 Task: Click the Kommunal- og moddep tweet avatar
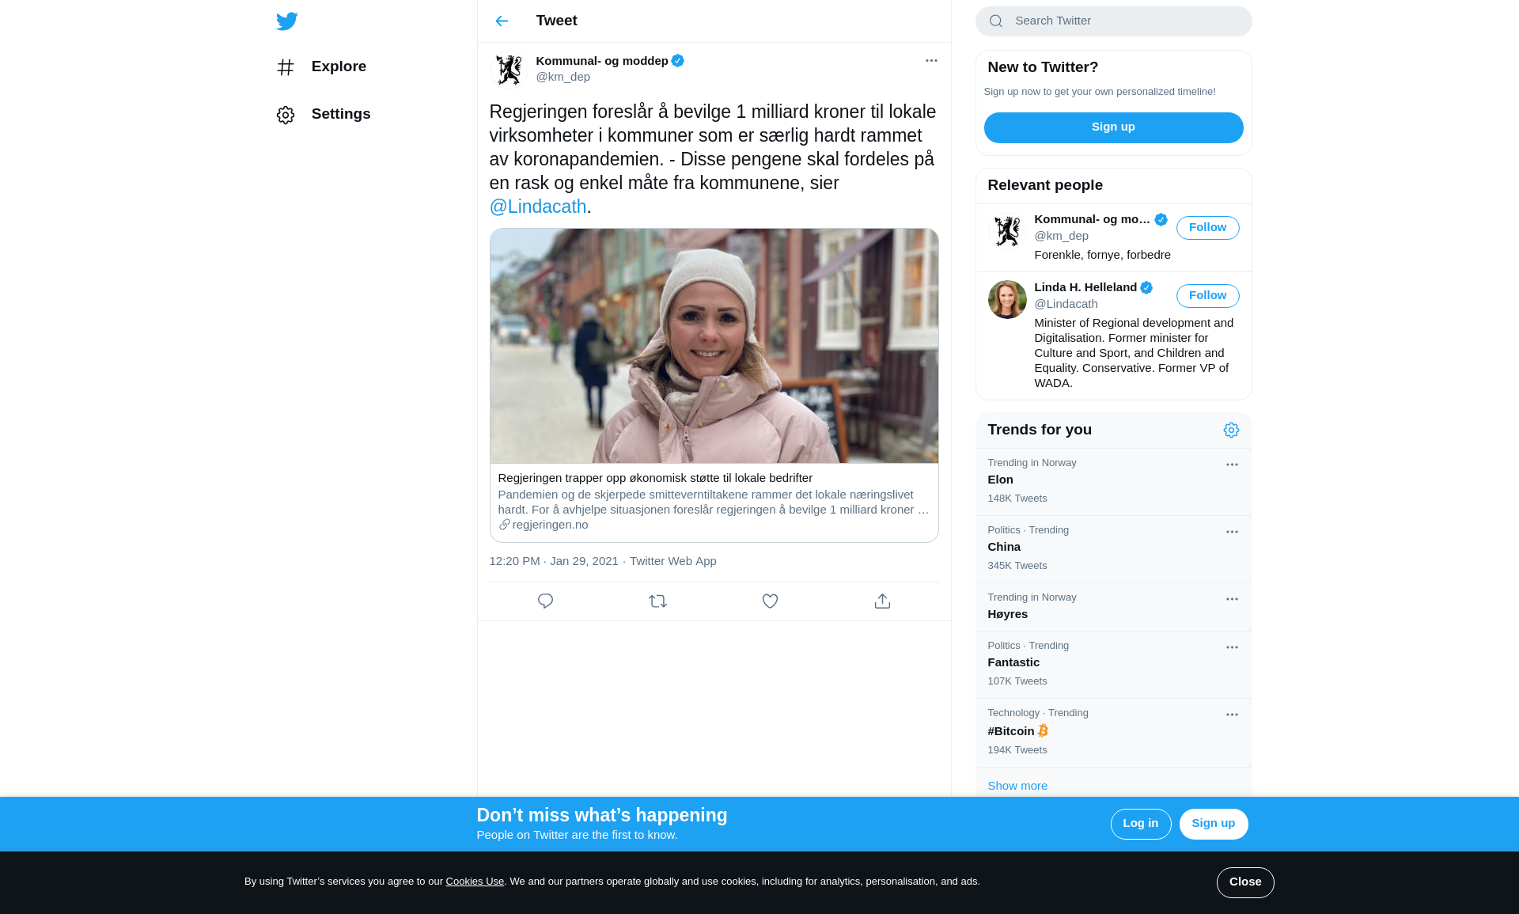coord(509,70)
